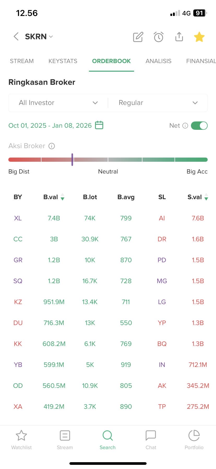Tap the Aksi Broker slider marker
Screen dimensions: 216x469
pyautogui.click(x=72, y=160)
